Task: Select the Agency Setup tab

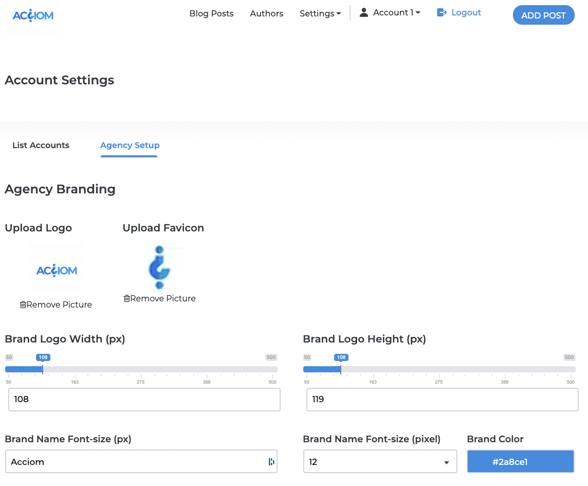Action: (130, 146)
